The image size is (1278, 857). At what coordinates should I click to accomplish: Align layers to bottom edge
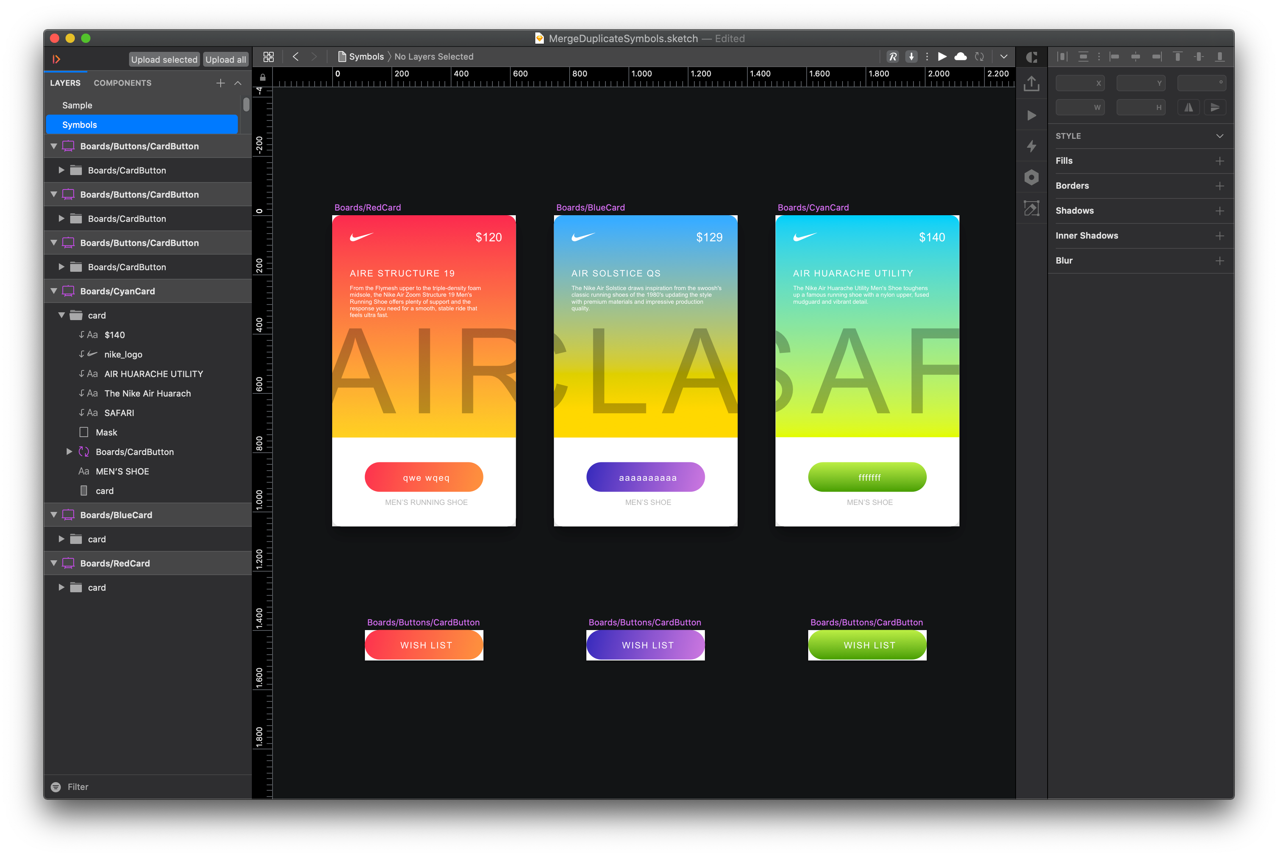(x=1220, y=57)
